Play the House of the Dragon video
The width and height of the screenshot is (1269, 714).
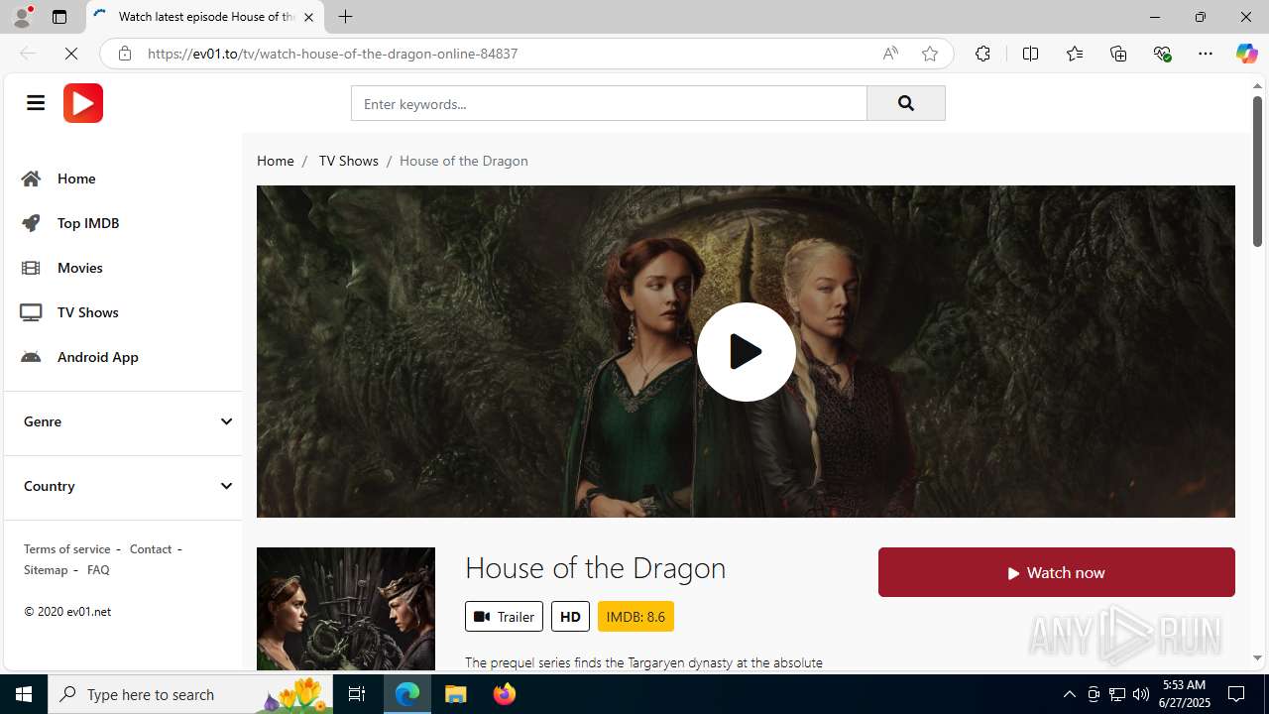(746, 351)
